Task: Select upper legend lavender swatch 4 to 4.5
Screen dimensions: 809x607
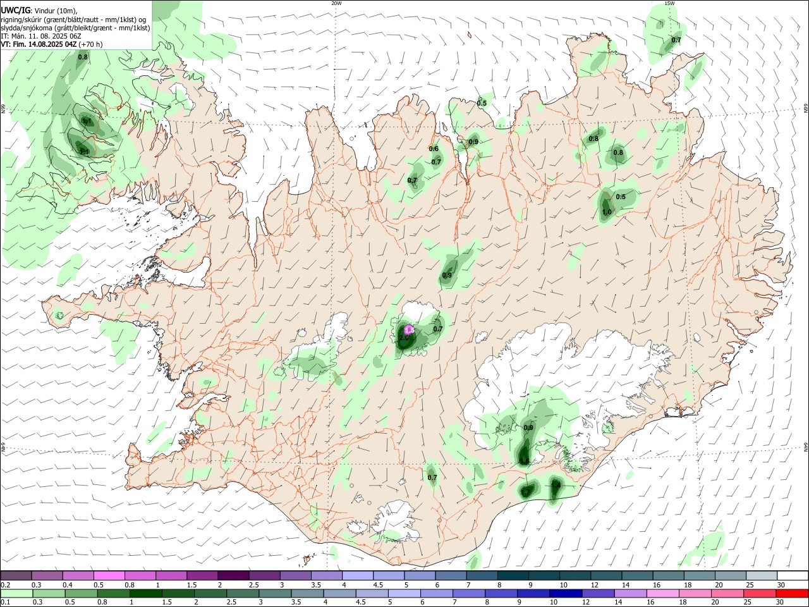Action: (x=357, y=576)
